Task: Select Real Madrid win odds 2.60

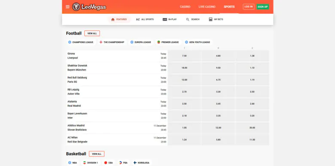Action: 252,104
